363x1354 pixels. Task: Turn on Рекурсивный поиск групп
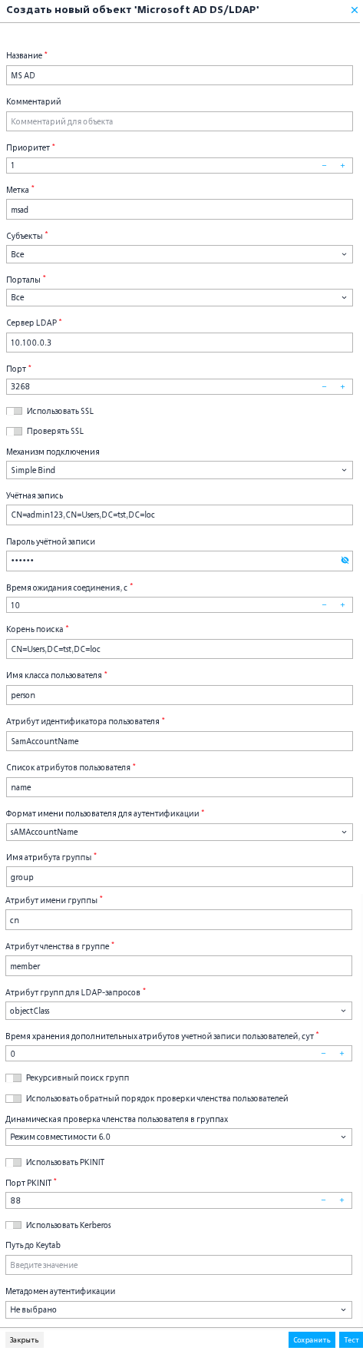[14, 1078]
